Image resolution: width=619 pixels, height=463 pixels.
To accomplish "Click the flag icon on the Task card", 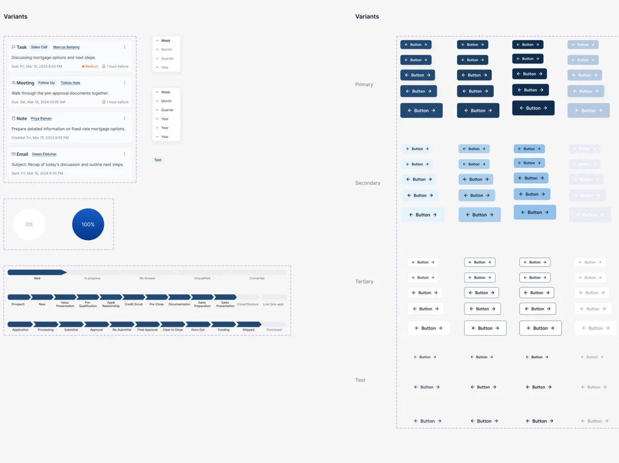I will pos(13,47).
